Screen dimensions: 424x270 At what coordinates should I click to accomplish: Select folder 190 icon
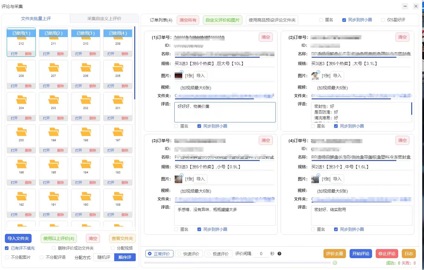[x=86, y=196]
